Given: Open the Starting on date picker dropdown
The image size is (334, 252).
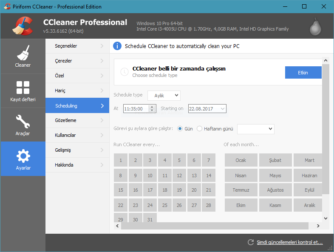Looking at the screenshot, I should [x=222, y=109].
